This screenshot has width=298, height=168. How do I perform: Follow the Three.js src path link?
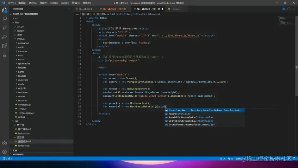coord(179,36)
